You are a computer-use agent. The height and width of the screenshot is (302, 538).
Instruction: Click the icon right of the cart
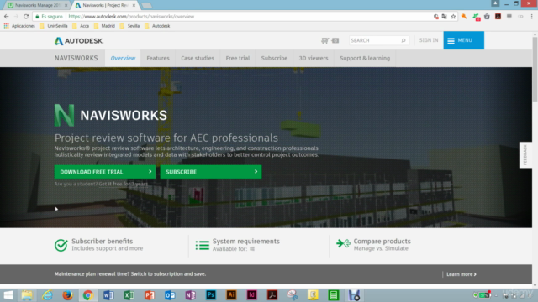[x=335, y=40]
